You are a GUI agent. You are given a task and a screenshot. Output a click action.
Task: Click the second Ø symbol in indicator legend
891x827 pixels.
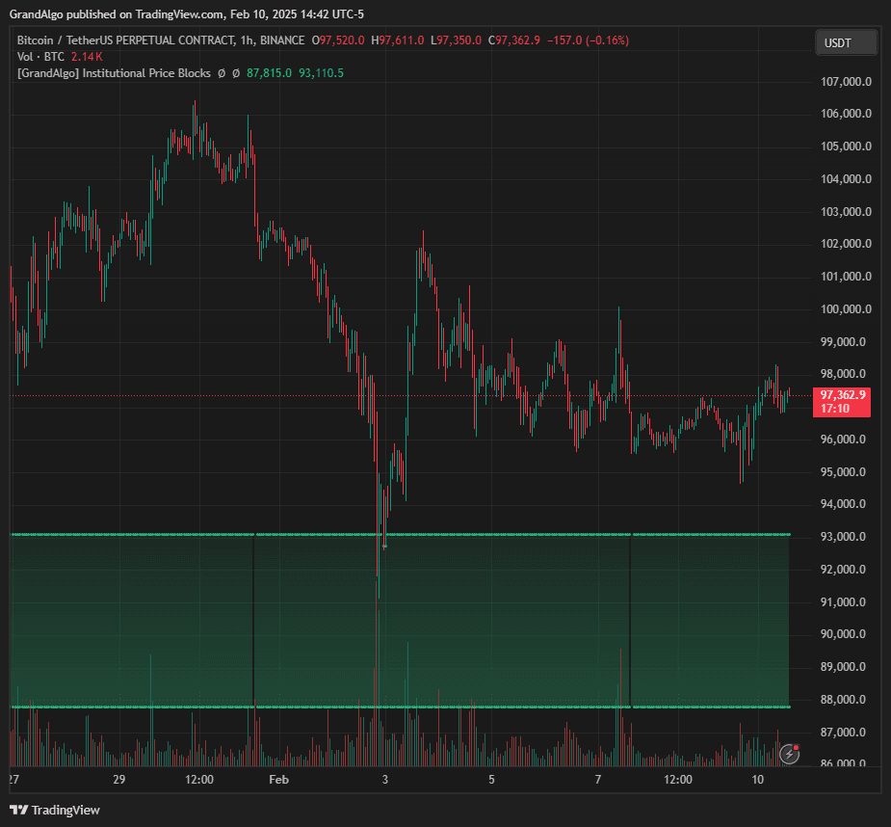[x=237, y=73]
